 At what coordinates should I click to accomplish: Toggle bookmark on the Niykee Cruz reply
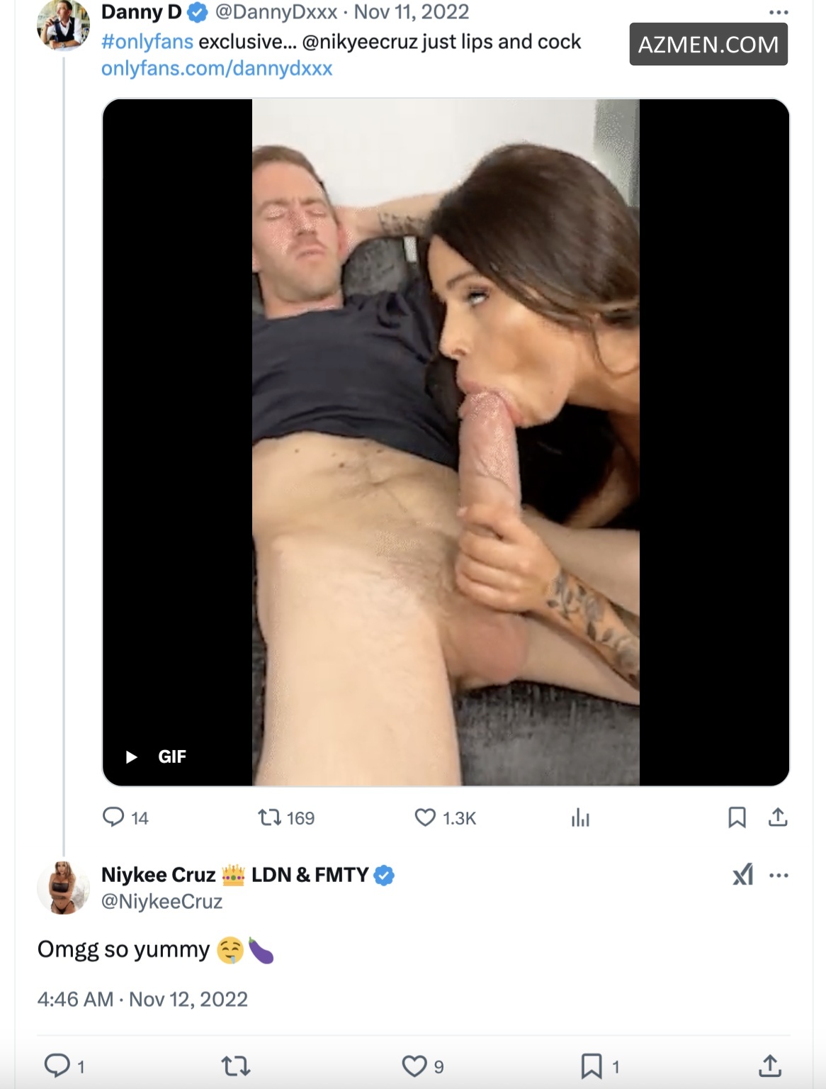click(592, 1066)
